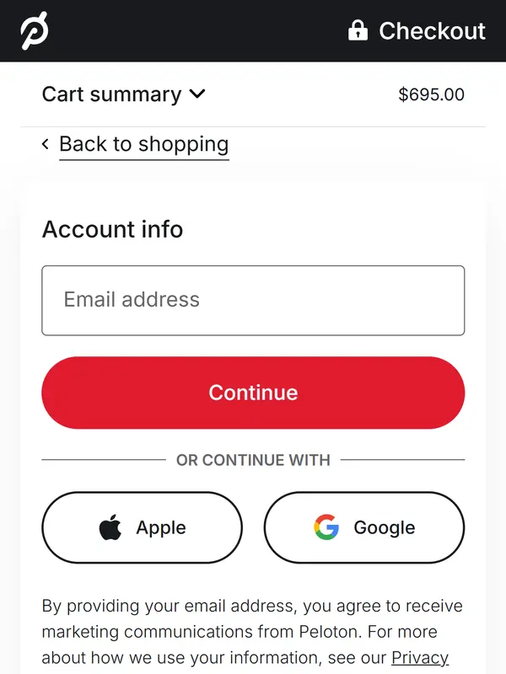The height and width of the screenshot is (674, 506).
Task: Click the back arrow before Back to shopping
Action: pos(46,144)
